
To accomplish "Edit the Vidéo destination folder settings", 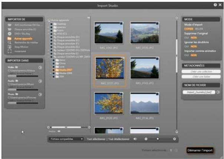I will pyautogui.click(x=40, y=67).
